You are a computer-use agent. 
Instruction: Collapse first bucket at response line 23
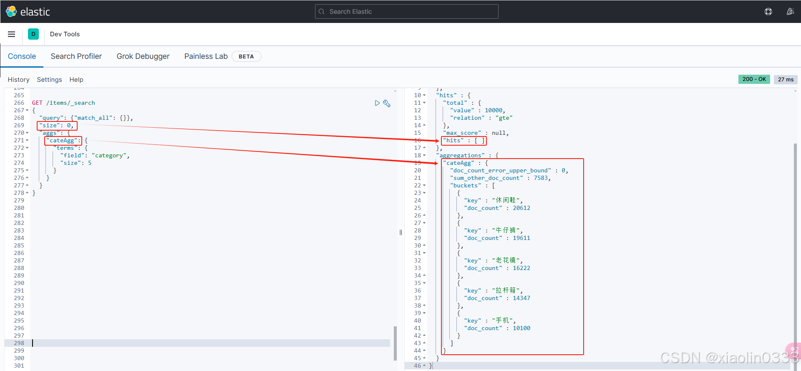click(x=424, y=193)
